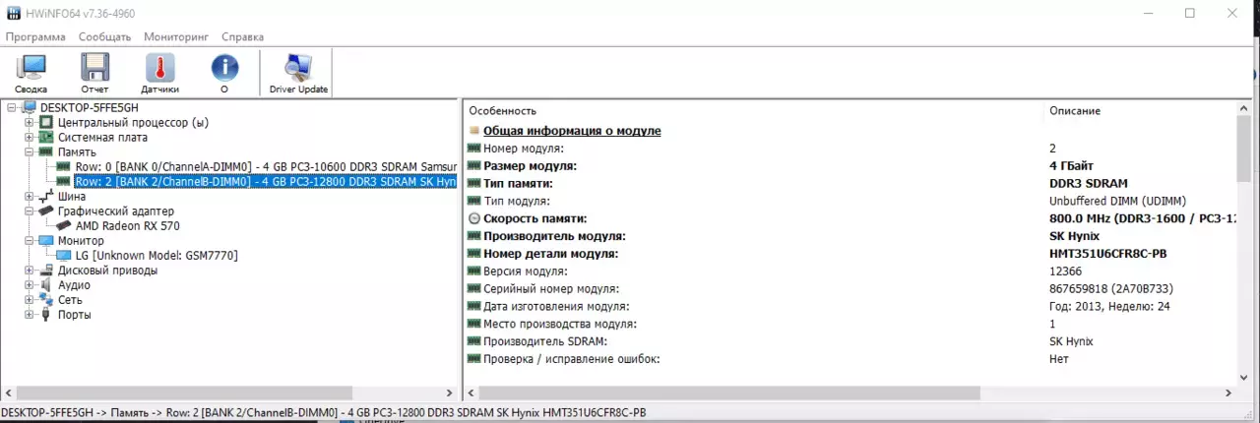Click the monitor icon beside Монитор
Image resolution: width=1260 pixels, height=423 pixels.
(x=46, y=240)
